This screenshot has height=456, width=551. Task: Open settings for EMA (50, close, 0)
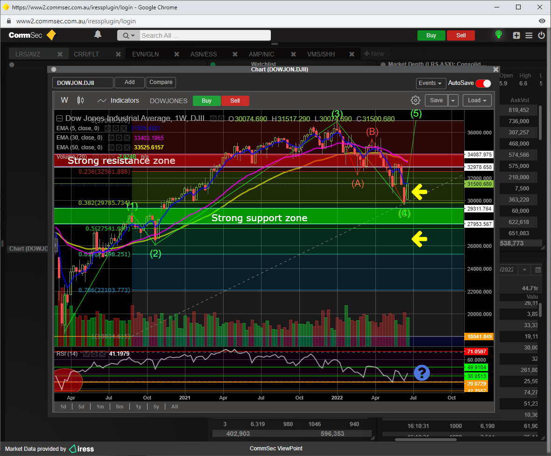[120, 147]
